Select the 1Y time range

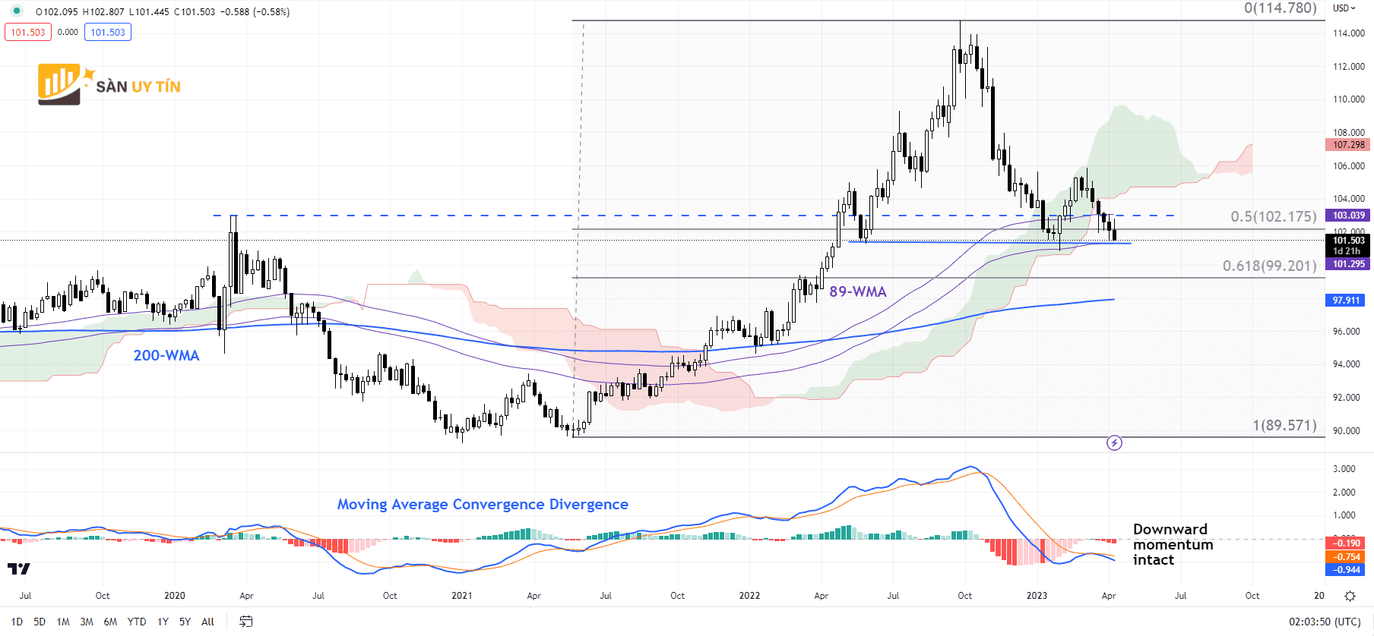coord(163,622)
